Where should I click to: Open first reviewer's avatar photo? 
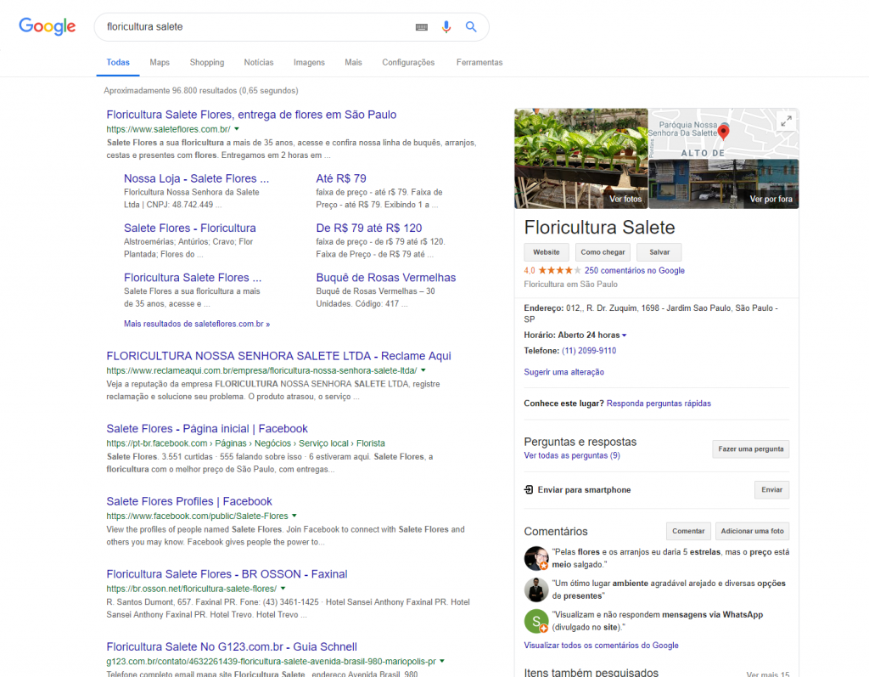pos(536,558)
